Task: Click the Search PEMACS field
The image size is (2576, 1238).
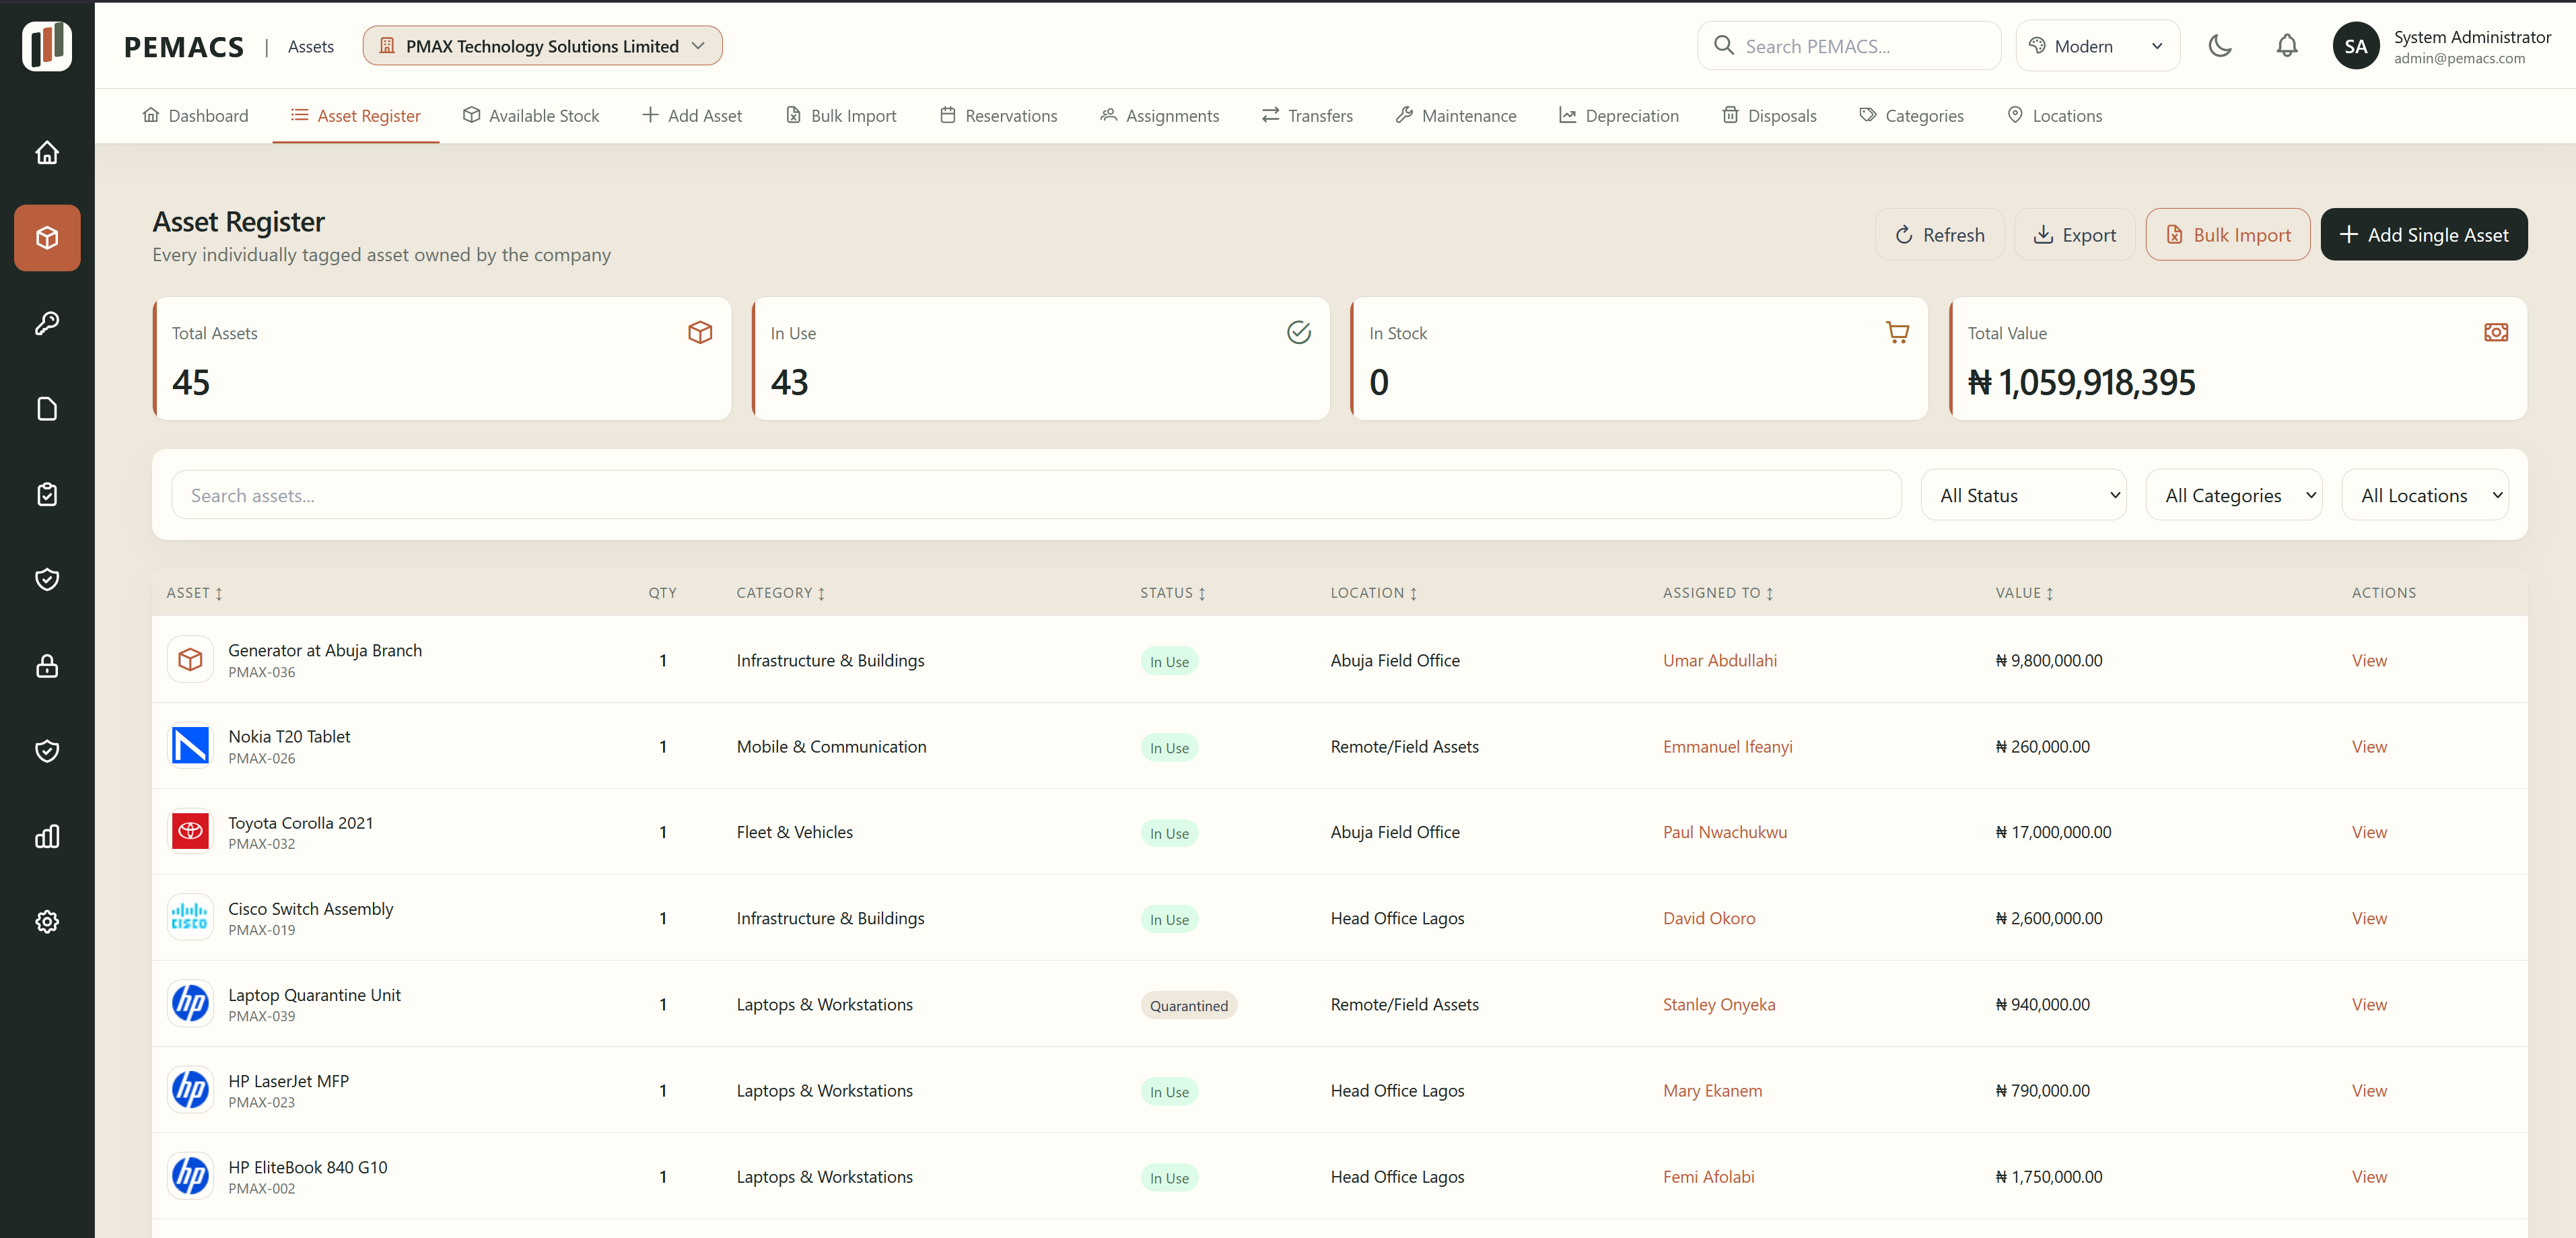Action: [x=1849, y=46]
